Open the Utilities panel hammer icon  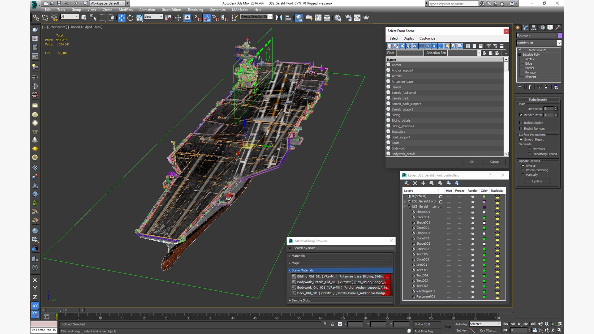(x=558, y=28)
